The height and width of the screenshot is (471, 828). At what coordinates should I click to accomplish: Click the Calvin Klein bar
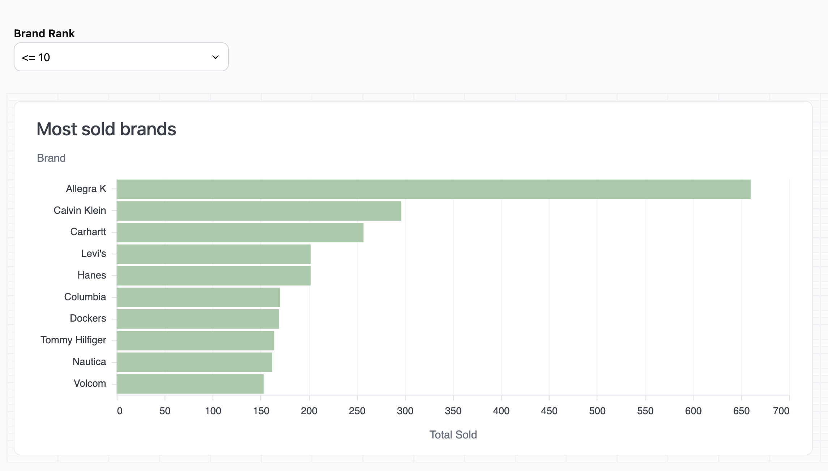coord(259,211)
